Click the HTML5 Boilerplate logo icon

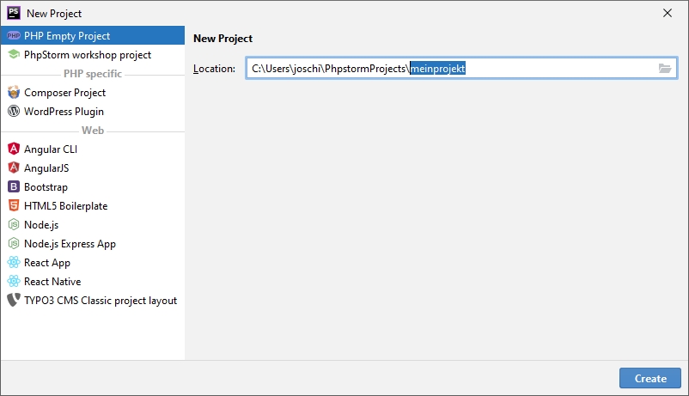tap(14, 206)
